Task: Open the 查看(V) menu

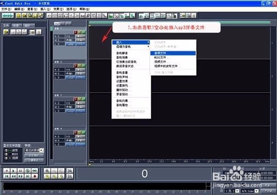Action: (x=32, y=9)
